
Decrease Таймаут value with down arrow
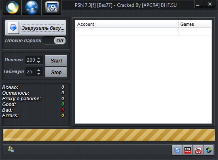(x=39, y=73)
